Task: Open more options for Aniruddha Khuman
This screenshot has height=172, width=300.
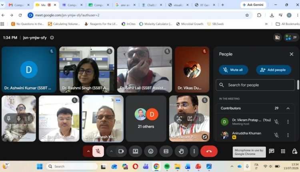Action: tap(288, 135)
